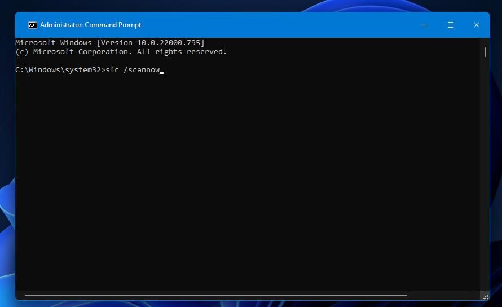The height and width of the screenshot is (307, 502).
Task: Click the blinking text cursor after scannow
Action: [x=162, y=72]
